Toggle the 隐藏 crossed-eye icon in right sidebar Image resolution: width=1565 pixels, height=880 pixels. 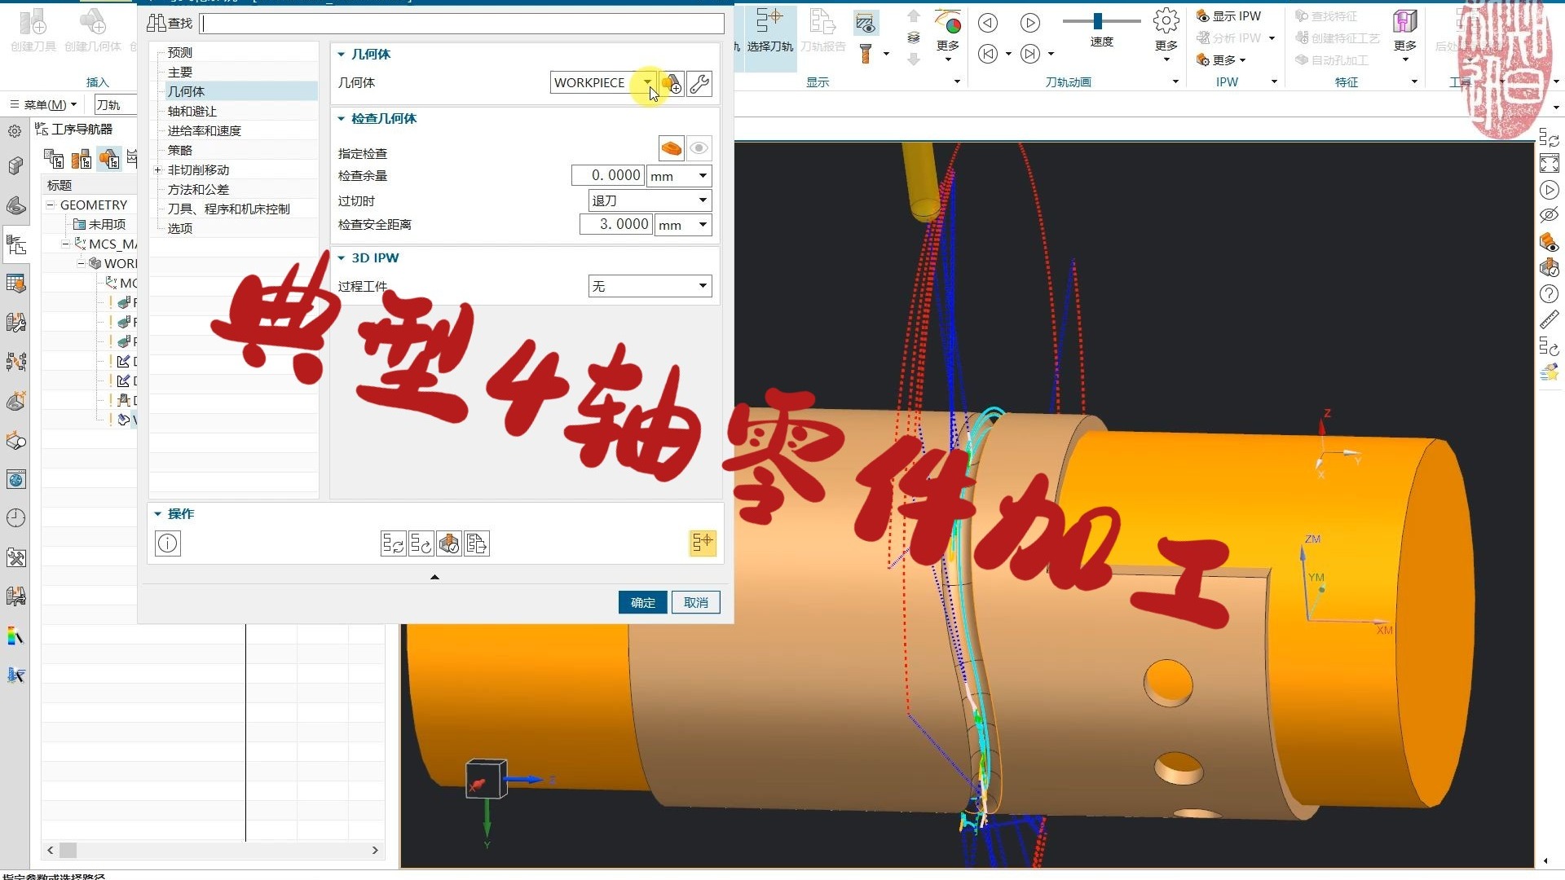point(1550,214)
